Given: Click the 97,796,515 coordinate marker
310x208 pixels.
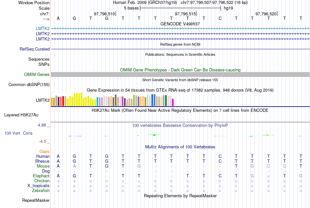Looking at the screenshot, I should 185,14.
